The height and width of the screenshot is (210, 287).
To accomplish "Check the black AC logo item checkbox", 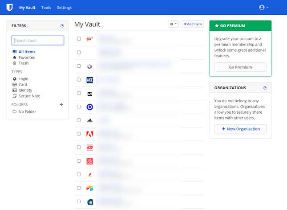I will click(x=79, y=93).
